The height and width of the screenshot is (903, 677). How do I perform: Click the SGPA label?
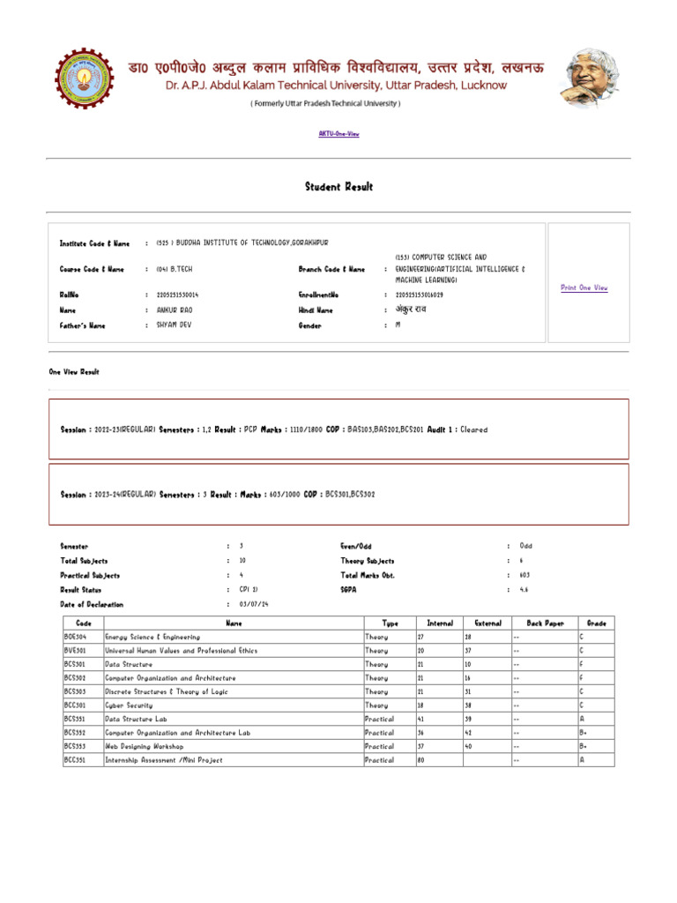coord(348,590)
